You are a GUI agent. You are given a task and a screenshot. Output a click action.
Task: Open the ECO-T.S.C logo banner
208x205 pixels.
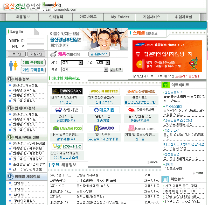(67, 146)
